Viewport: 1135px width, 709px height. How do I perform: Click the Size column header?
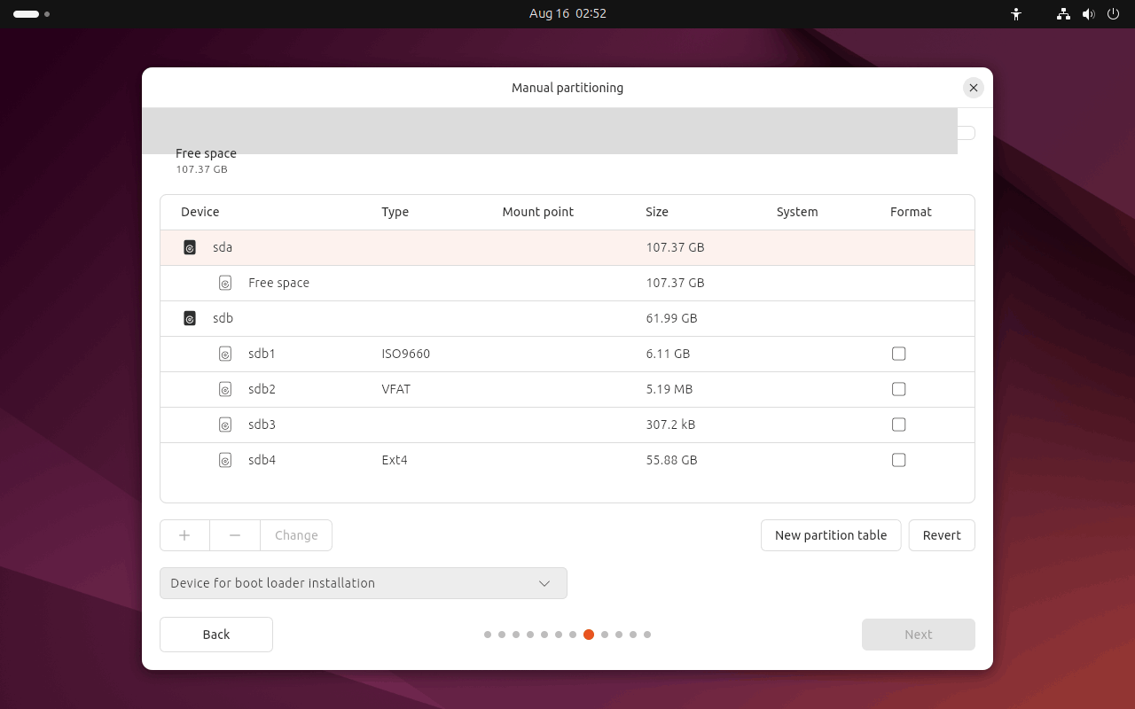click(x=657, y=212)
